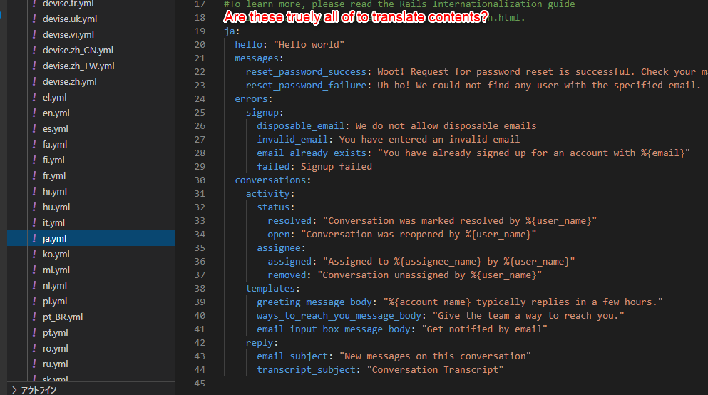Open ru.yml locale file

point(56,364)
